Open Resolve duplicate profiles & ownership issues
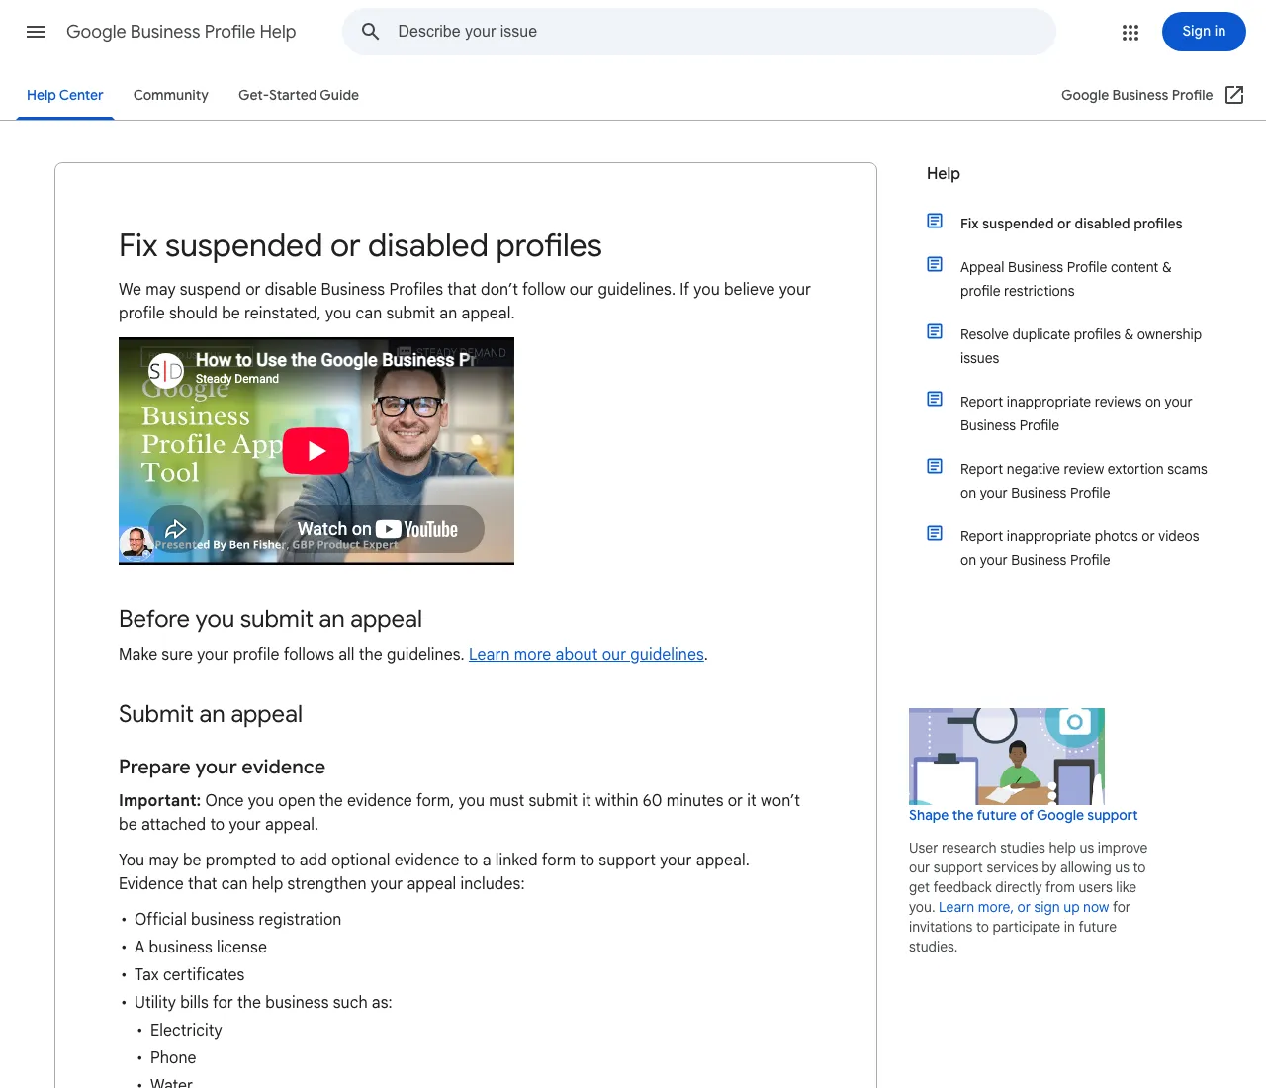This screenshot has width=1266, height=1088. click(x=1081, y=346)
